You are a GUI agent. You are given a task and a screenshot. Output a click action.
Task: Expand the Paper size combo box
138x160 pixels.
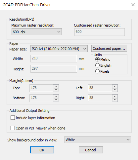pos(59,49)
